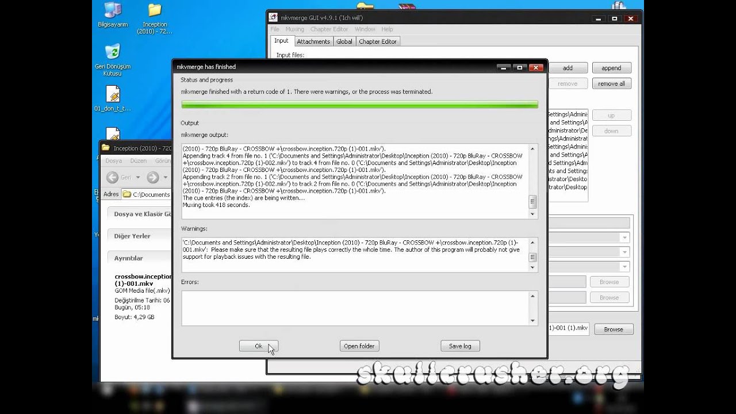Click mkvmerge output scrollbar down arrow

[x=532, y=214]
